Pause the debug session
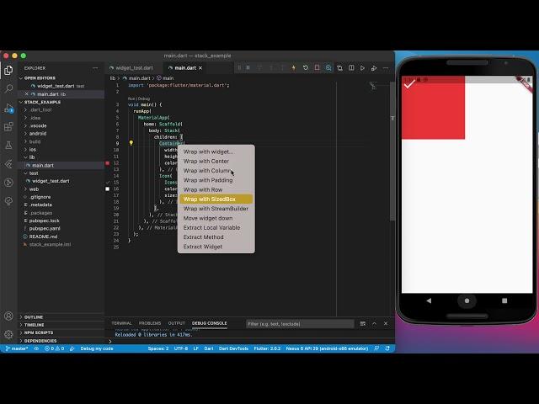Image resolution: width=539 pixels, height=404 pixels. [x=248, y=68]
